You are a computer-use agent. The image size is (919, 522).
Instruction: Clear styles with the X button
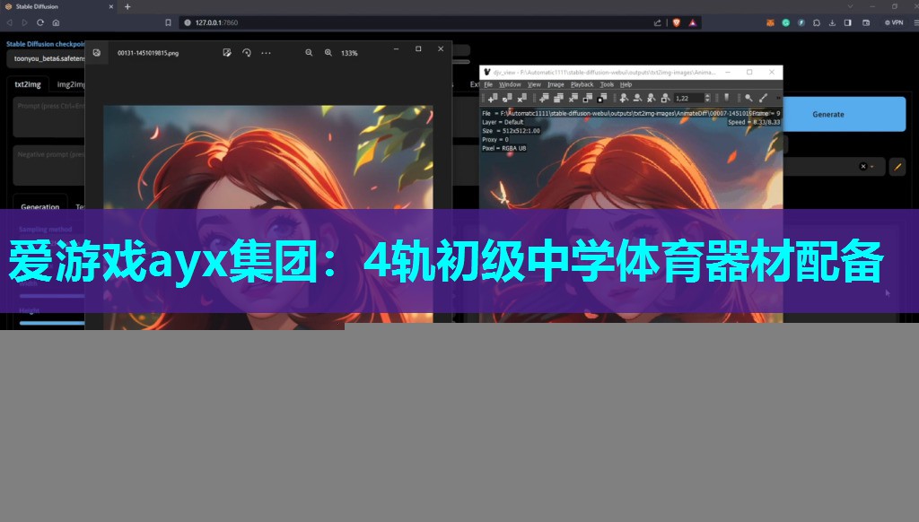tap(862, 167)
